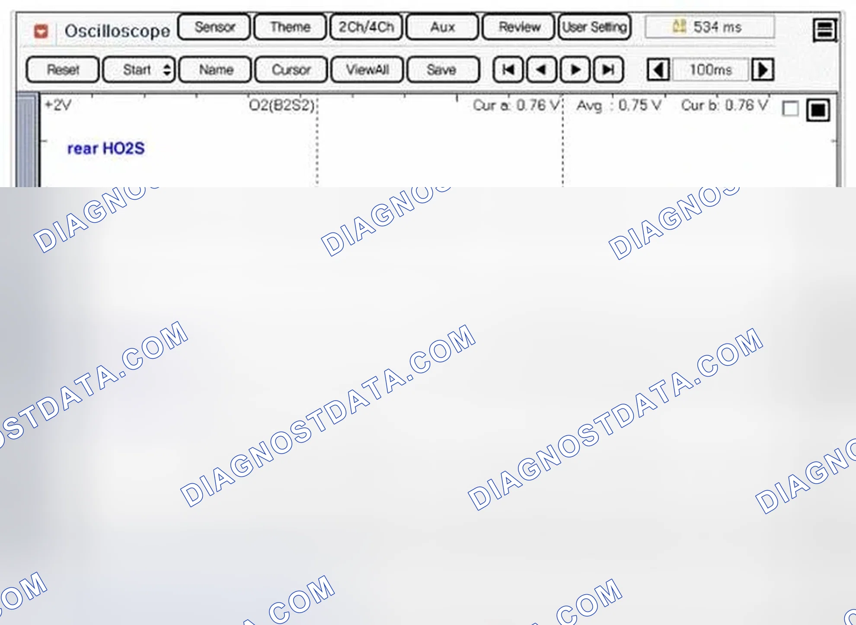
Task: Step forward one frame
Action: tap(575, 70)
